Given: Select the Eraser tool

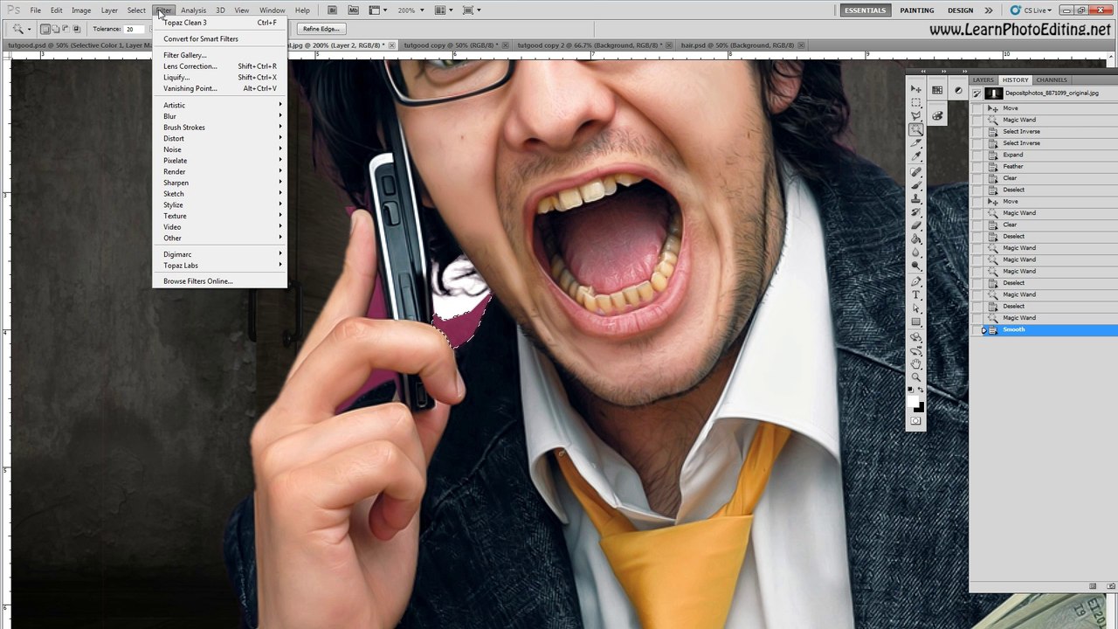Looking at the screenshot, I should tap(915, 225).
